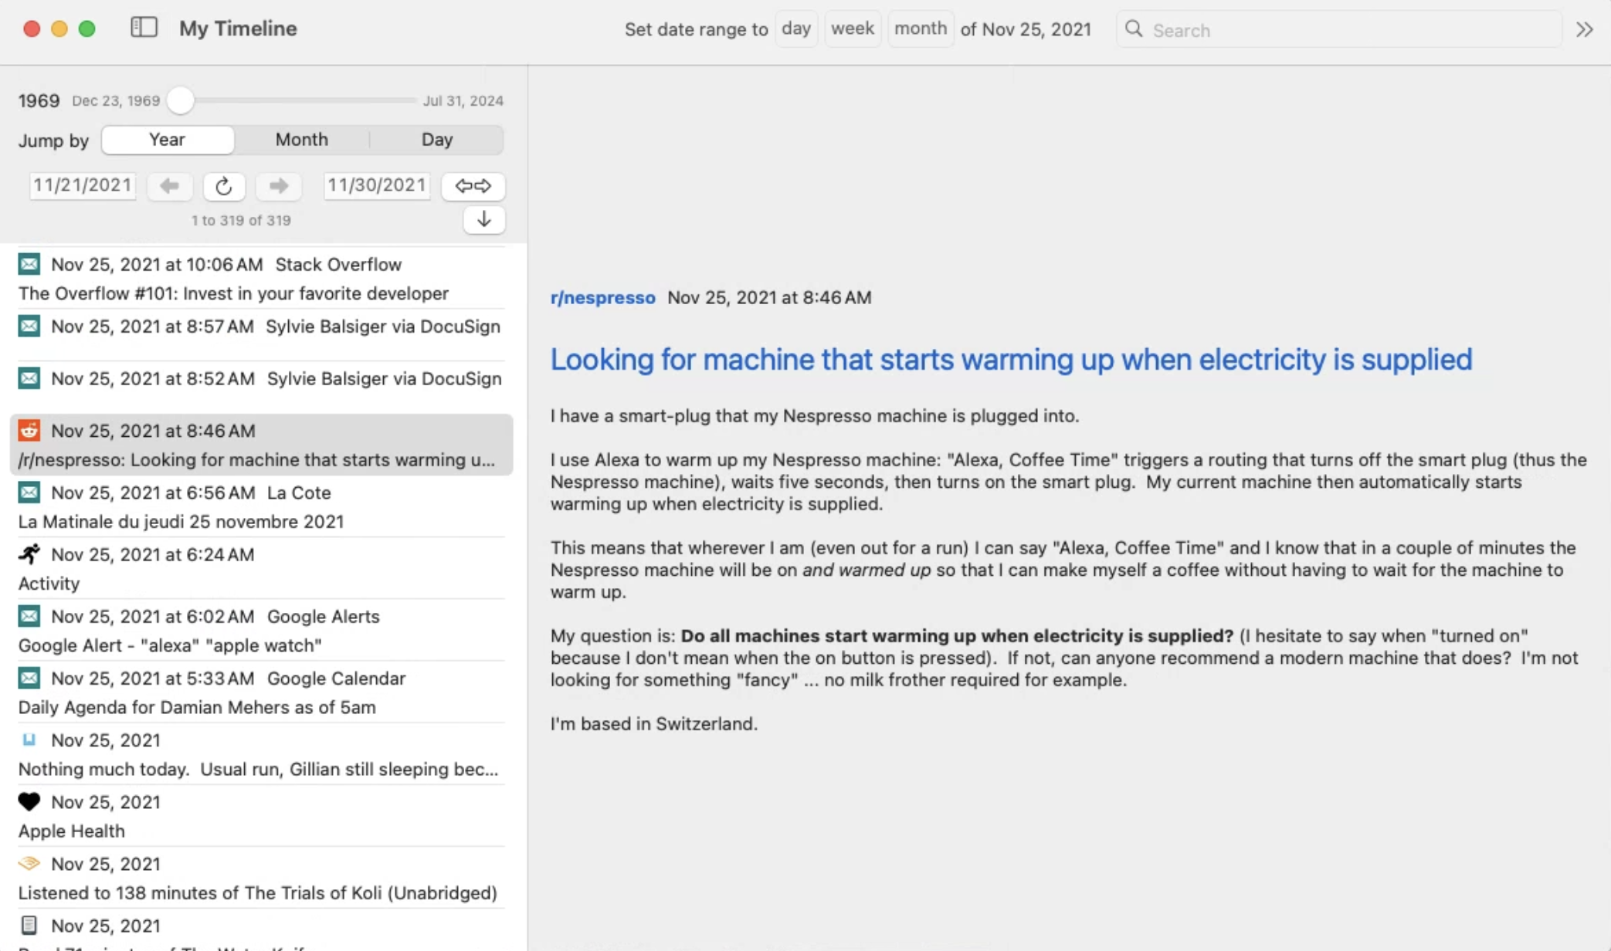Click the expand date range arrows button
The height and width of the screenshot is (951, 1611).
473,186
